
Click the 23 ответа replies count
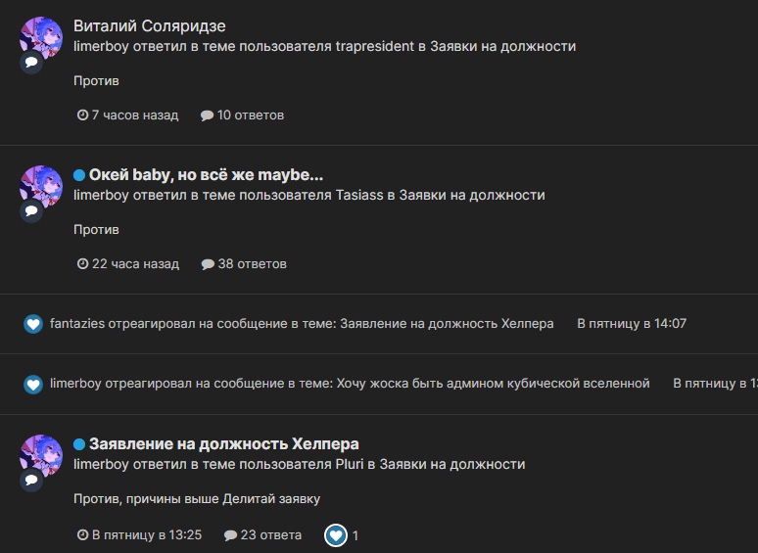[x=261, y=535]
